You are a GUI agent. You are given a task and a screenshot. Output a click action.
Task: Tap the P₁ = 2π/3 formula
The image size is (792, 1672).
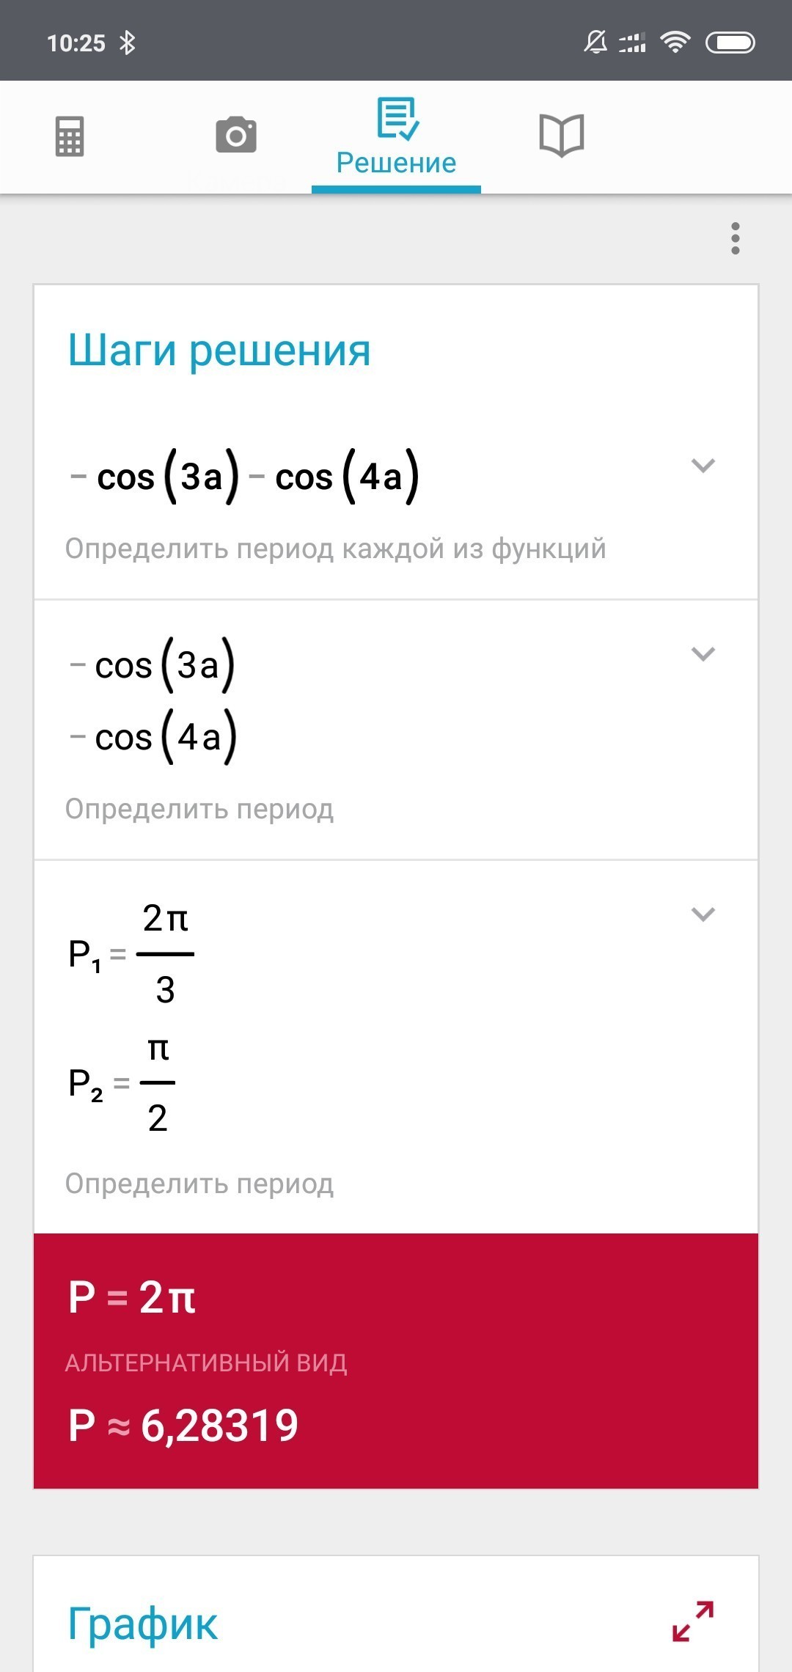131,954
